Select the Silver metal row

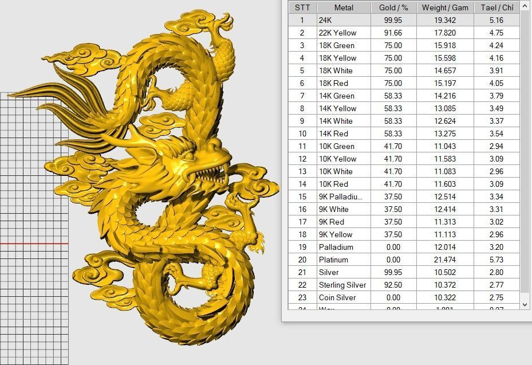click(x=404, y=272)
